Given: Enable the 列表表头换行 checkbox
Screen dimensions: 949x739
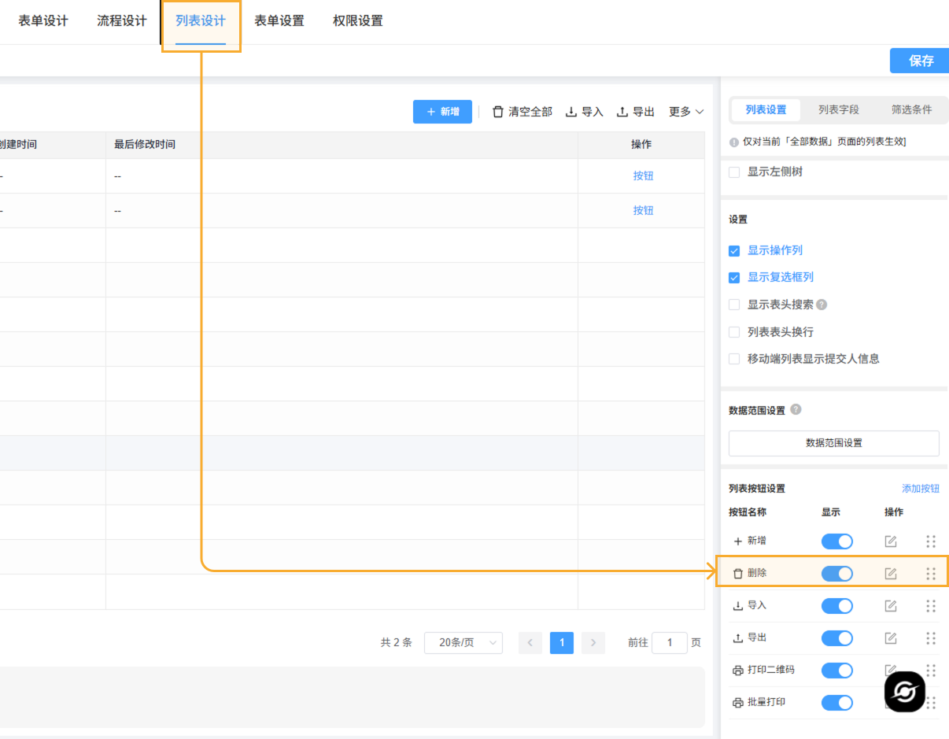Looking at the screenshot, I should pos(734,332).
